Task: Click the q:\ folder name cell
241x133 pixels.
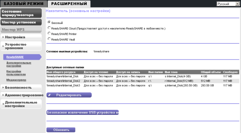Action: tap(150, 85)
